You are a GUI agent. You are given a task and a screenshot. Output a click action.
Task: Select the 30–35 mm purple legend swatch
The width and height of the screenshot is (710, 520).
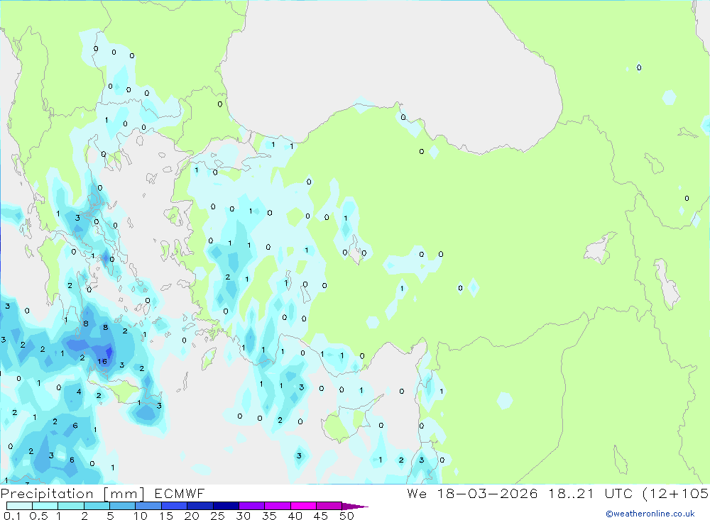(252, 506)
